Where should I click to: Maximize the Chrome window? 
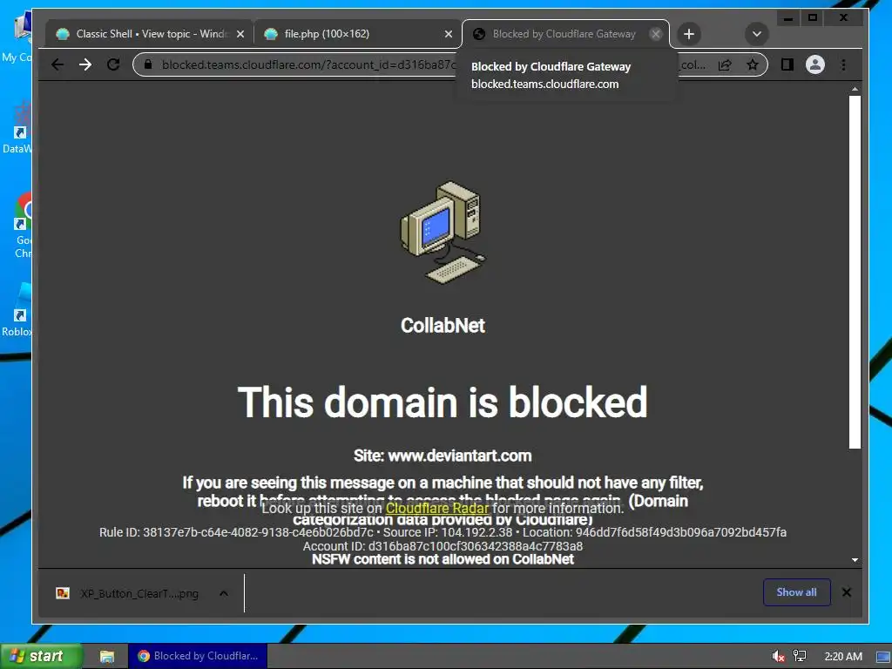813,17
